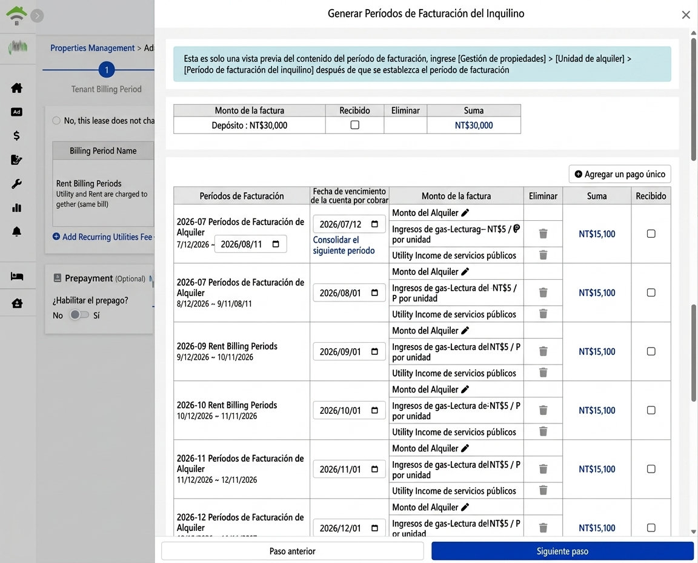Delete gas income row in 2026-11 period
The width and height of the screenshot is (698, 563).
pyautogui.click(x=543, y=469)
